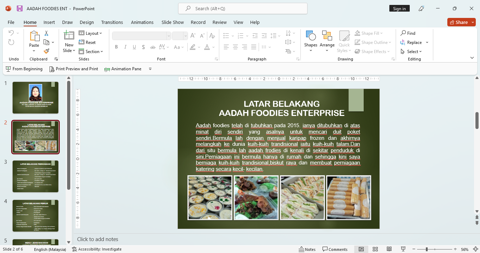The image size is (480, 253).
Task: Click the Save icon in title bar
Action: pyautogui.click(x=20, y=8)
